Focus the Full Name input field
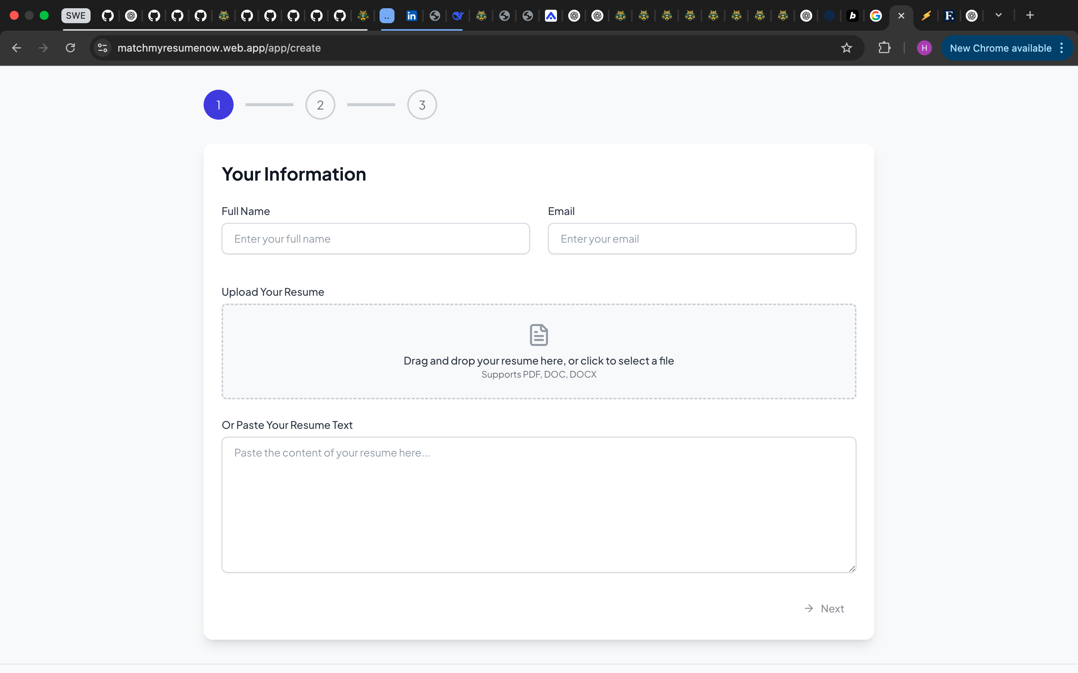The width and height of the screenshot is (1078, 673). [x=375, y=239]
